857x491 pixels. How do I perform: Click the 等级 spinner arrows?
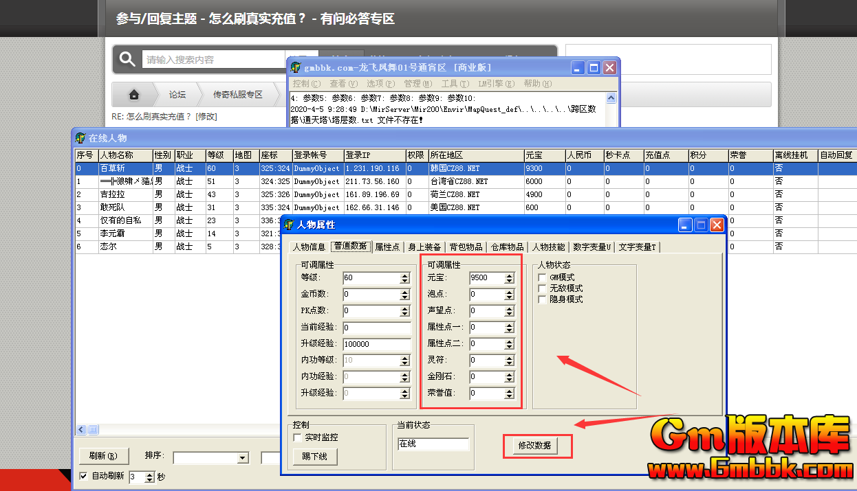pos(404,278)
